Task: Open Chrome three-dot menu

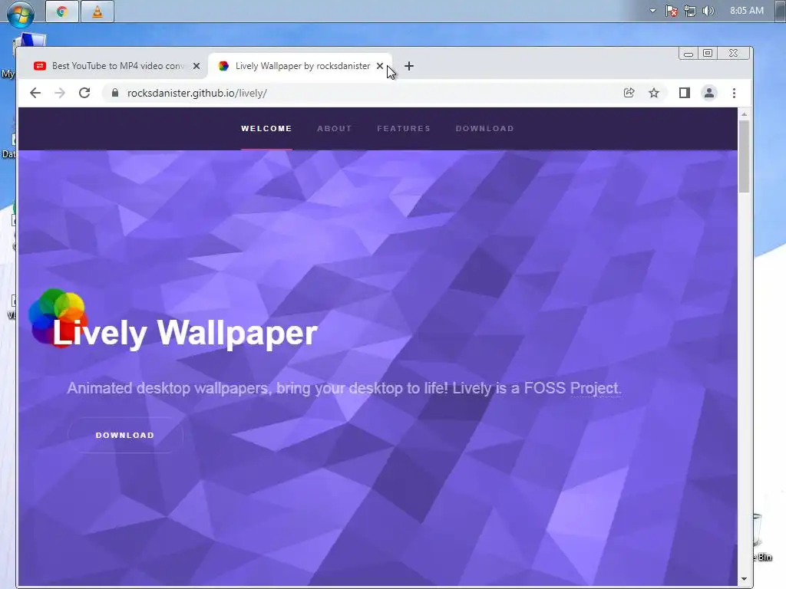Action: [734, 93]
